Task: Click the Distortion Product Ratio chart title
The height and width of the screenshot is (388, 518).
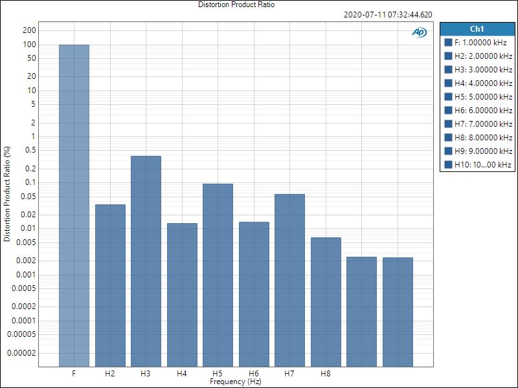Action: point(236,5)
